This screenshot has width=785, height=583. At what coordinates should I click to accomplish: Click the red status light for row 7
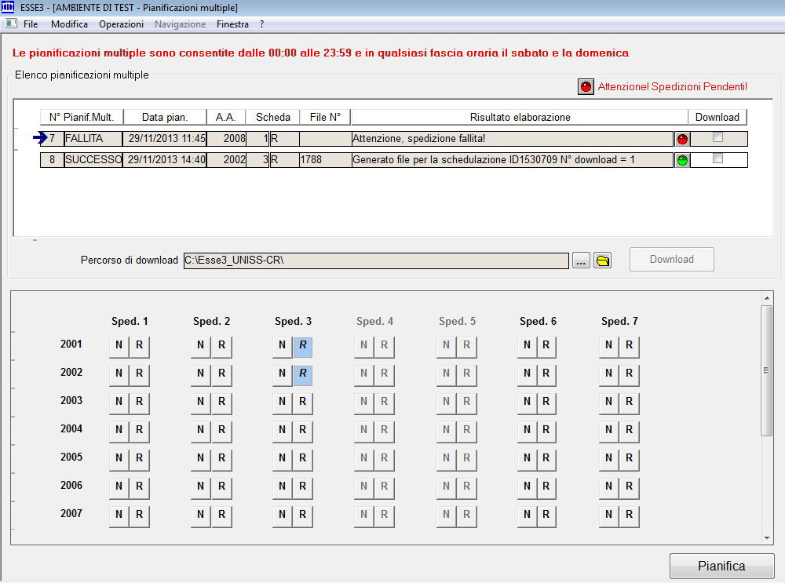(x=682, y=139)
